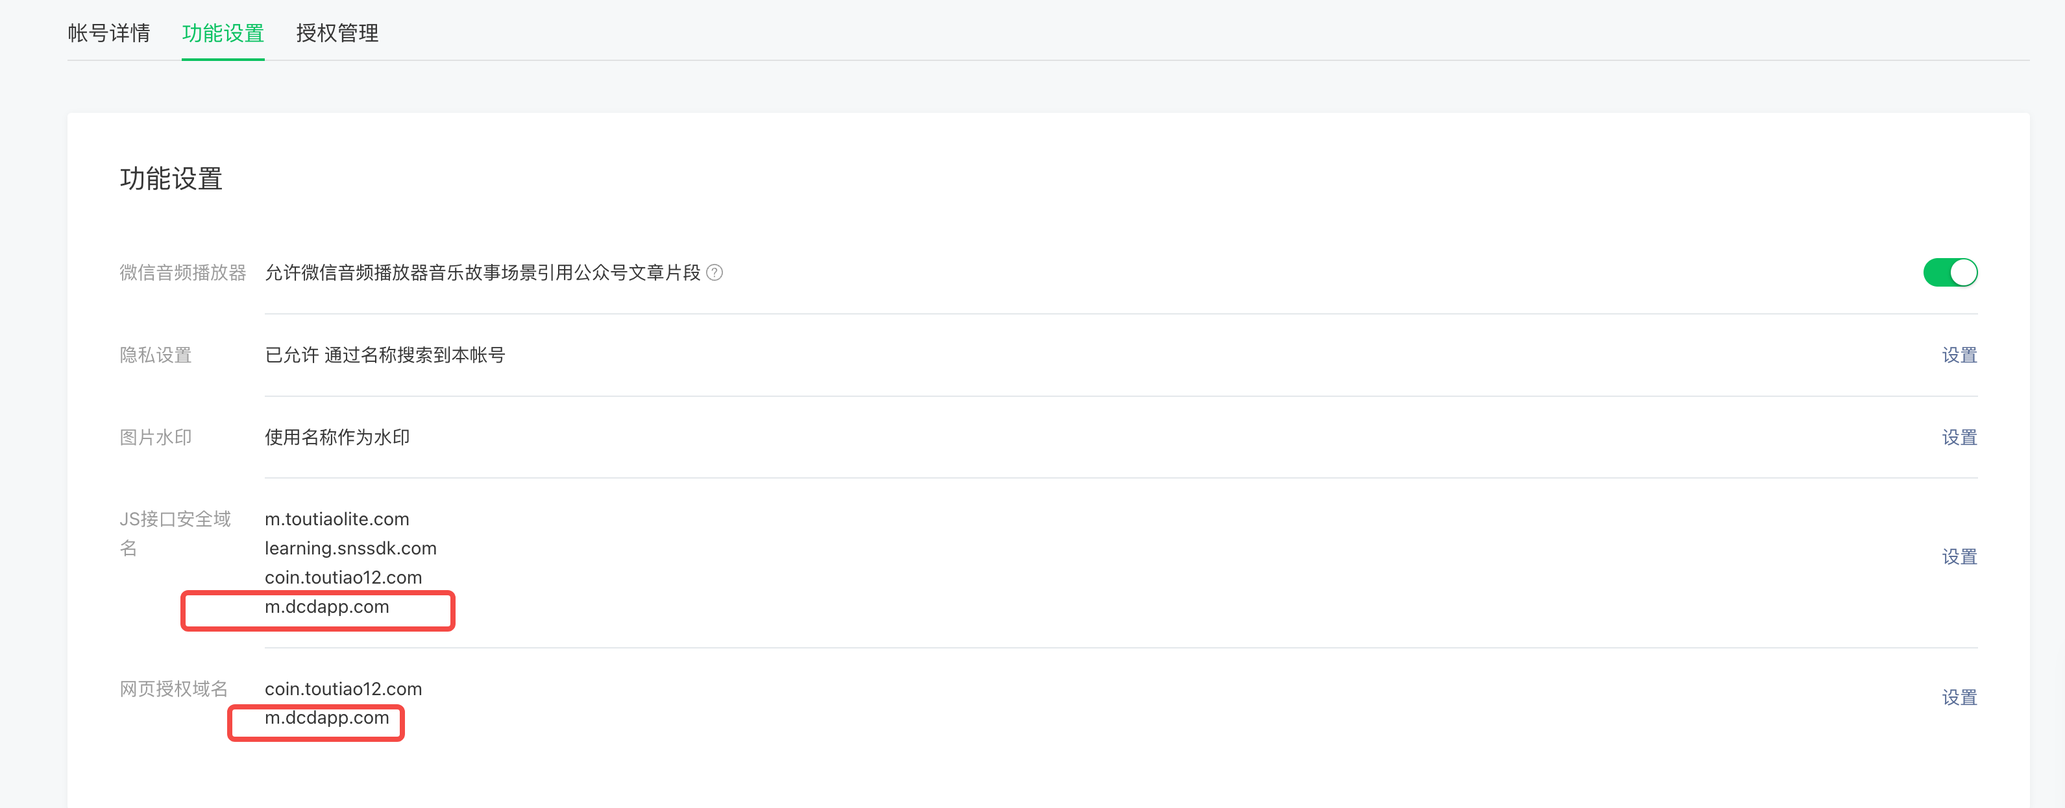The width and height of the screenshot is (2065, 808).
Task: Switch to the 授权管理 tab
Action: coord(337,33)
